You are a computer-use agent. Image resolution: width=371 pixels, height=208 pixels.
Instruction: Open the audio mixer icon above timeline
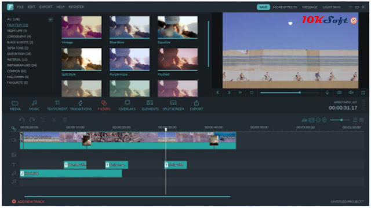[304, 120]
